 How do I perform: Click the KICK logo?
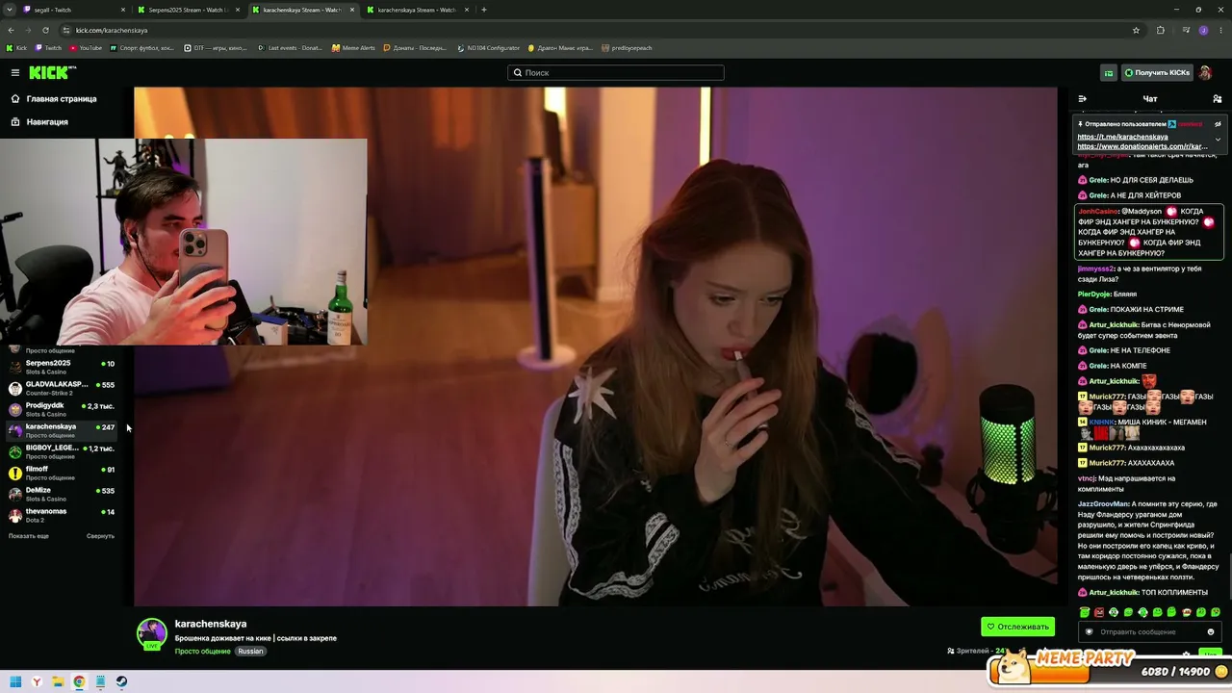(52, 72)
